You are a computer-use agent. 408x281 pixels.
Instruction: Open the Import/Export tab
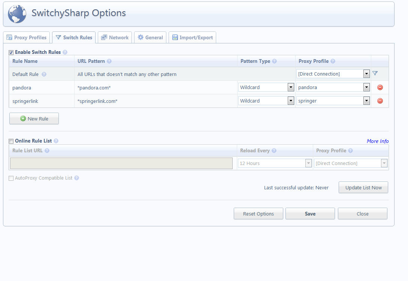(192, 37)
